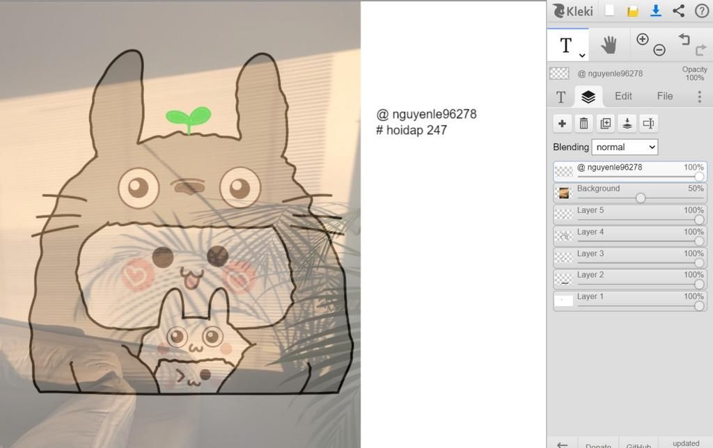Switch to the Edit tab
The height and width of the screenshot is (448, 713).
coord(623,96)
